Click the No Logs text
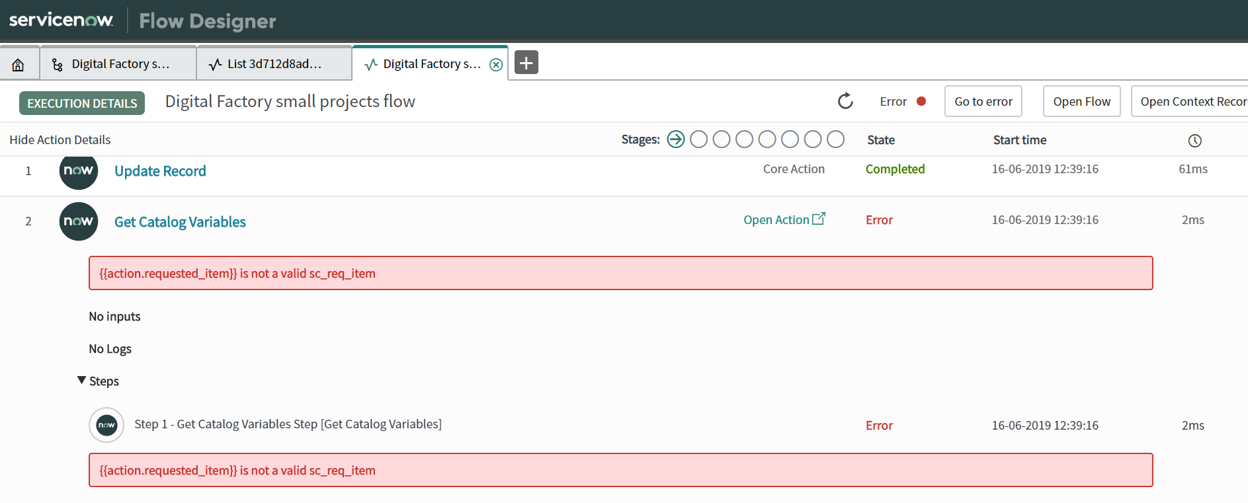Screen dimensions: 1248x503 pyautogui.click(x=110, y=349)
